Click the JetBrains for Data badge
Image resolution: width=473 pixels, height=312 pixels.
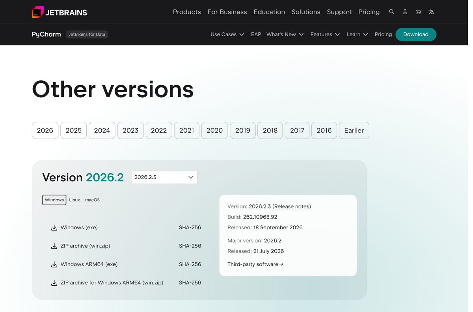[x=87, y=34]
